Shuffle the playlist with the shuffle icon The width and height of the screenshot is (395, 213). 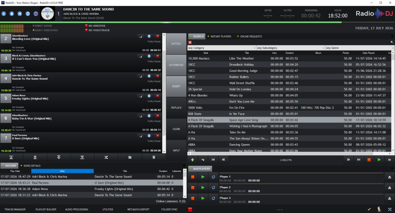(x=106, y=157)
